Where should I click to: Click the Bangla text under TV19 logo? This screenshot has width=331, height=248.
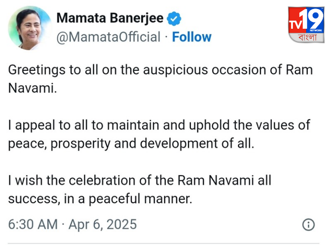(x=307, y=37)
